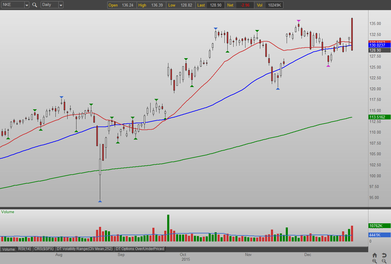Click the magnifier search icon beside NKE
This screenshot has height=264, width=391.
(35, 5)
